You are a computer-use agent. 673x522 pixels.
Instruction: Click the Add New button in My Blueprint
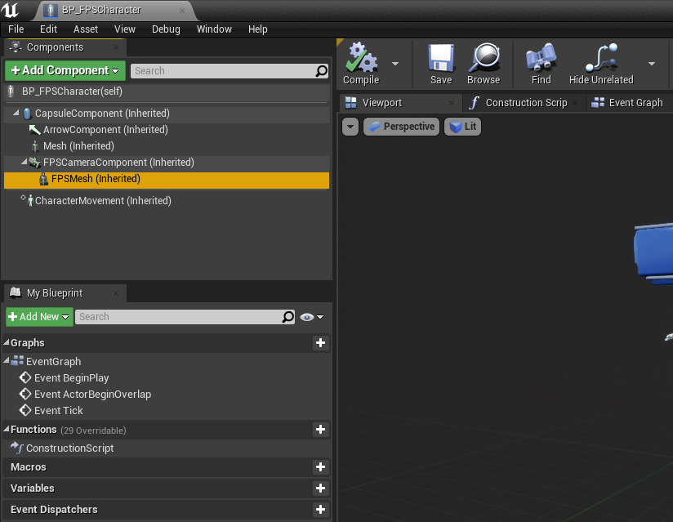click(38, 316)
